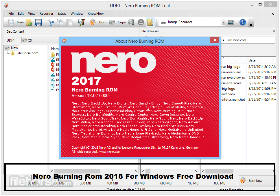Select the New disc node in tree

click(14, 48)
